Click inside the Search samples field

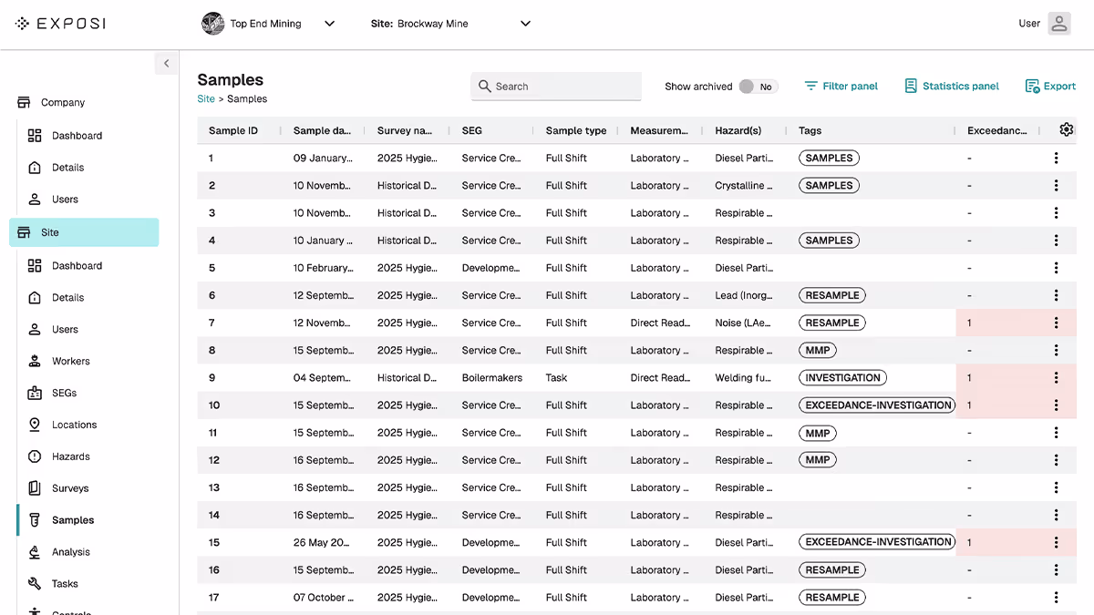[556, 86]
